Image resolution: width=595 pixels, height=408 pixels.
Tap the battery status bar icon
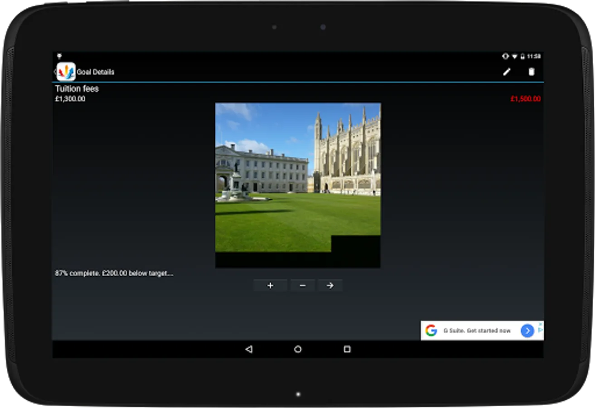tap(522, 57)
